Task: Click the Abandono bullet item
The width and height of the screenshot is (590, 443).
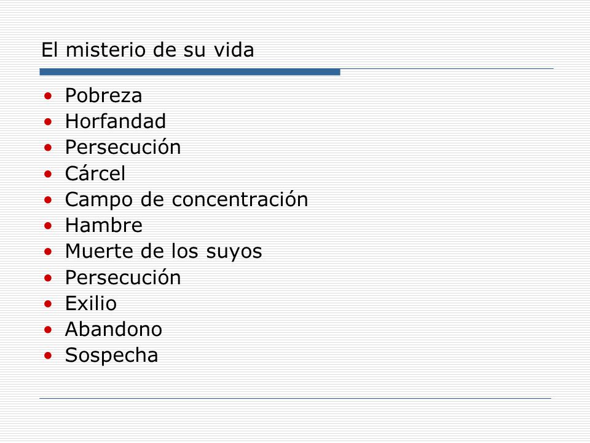Action: tap(114, 329)
